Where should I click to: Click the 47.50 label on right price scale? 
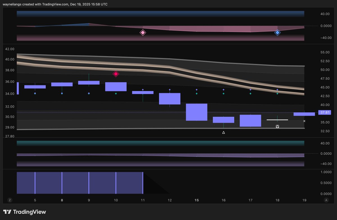coord(324,79)
